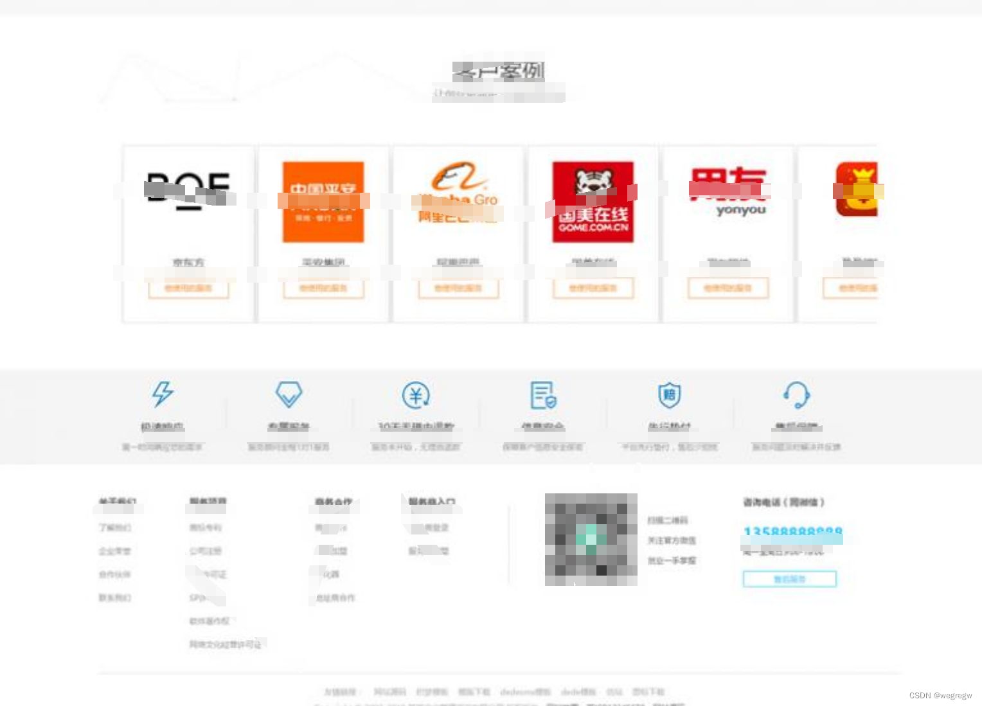Viewport: 982px width, 706px height.
Task: Open the GOME 国美在线 logo
Action: [592, 200]
